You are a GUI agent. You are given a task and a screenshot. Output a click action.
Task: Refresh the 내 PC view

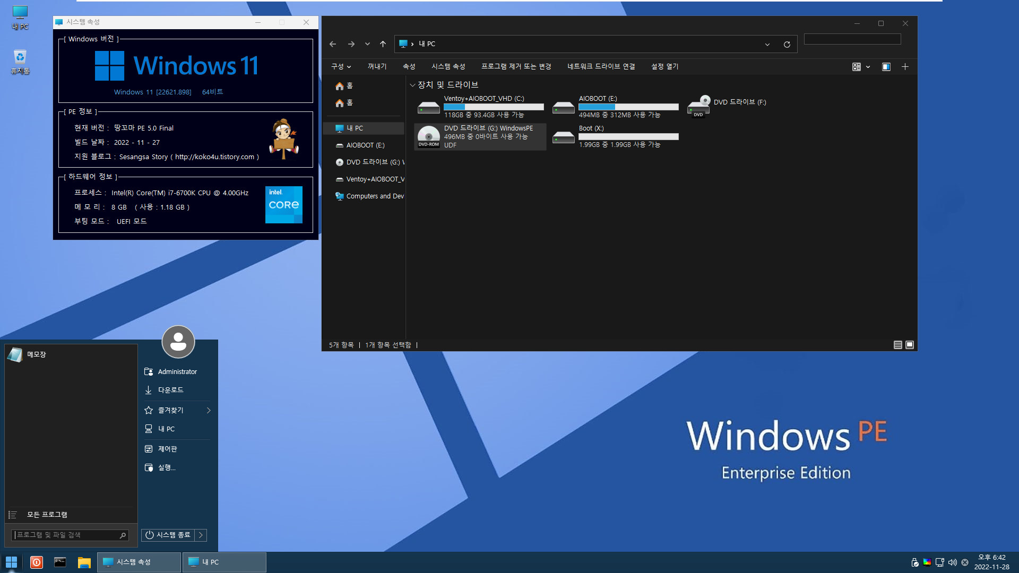click(787, 45)
